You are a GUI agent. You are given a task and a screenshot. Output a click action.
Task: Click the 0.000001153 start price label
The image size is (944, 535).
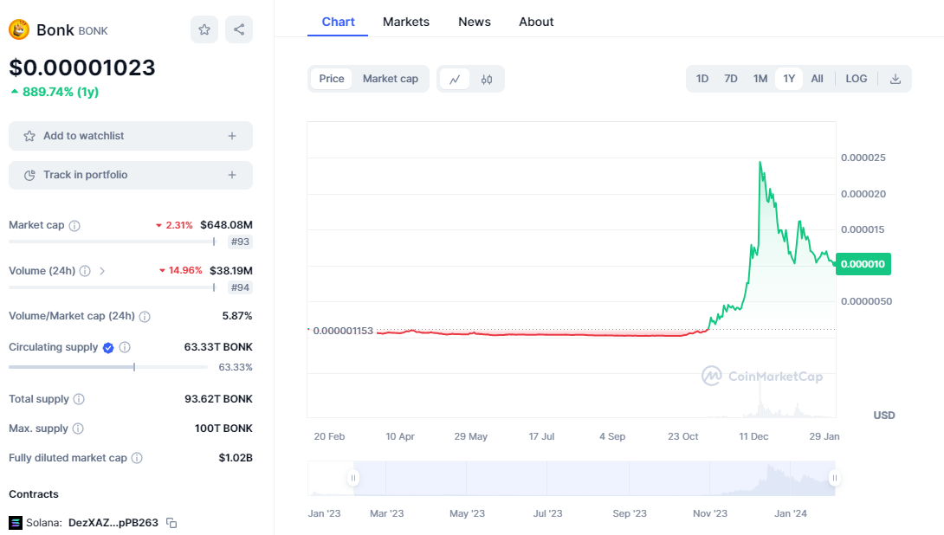pos(343,331)
